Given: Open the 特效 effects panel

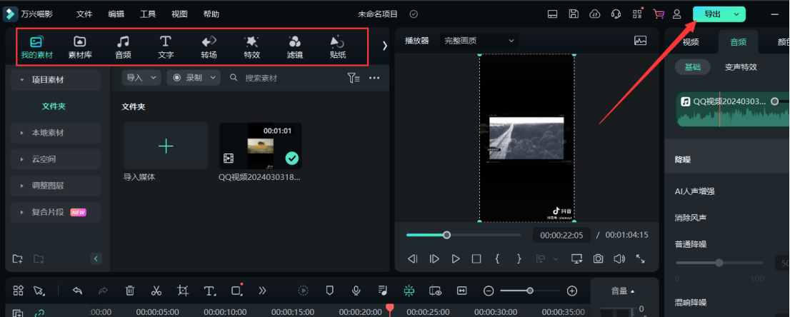Looking at the screenshot, I should [251, 47].
